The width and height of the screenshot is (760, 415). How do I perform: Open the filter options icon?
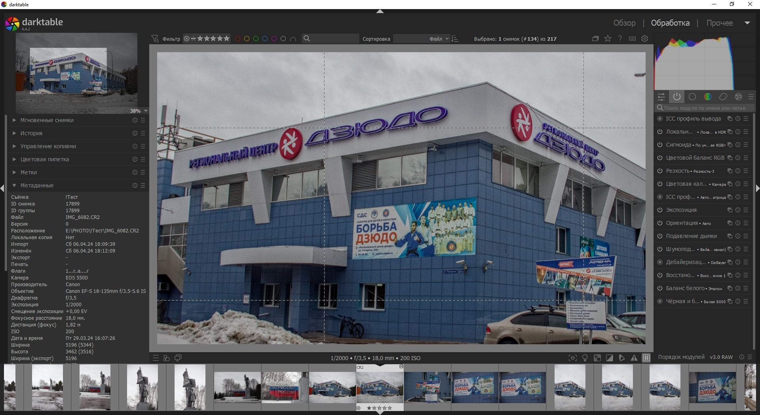click(155, 39)
